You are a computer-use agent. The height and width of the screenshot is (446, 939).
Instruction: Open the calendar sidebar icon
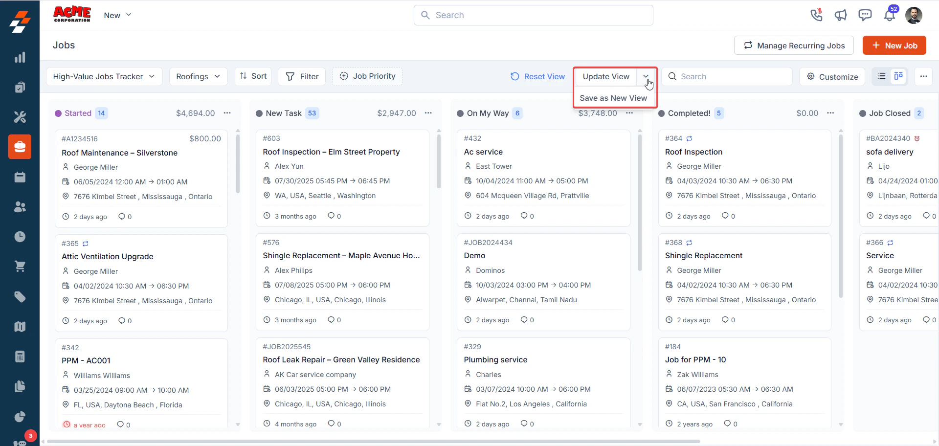click(20, 177)
